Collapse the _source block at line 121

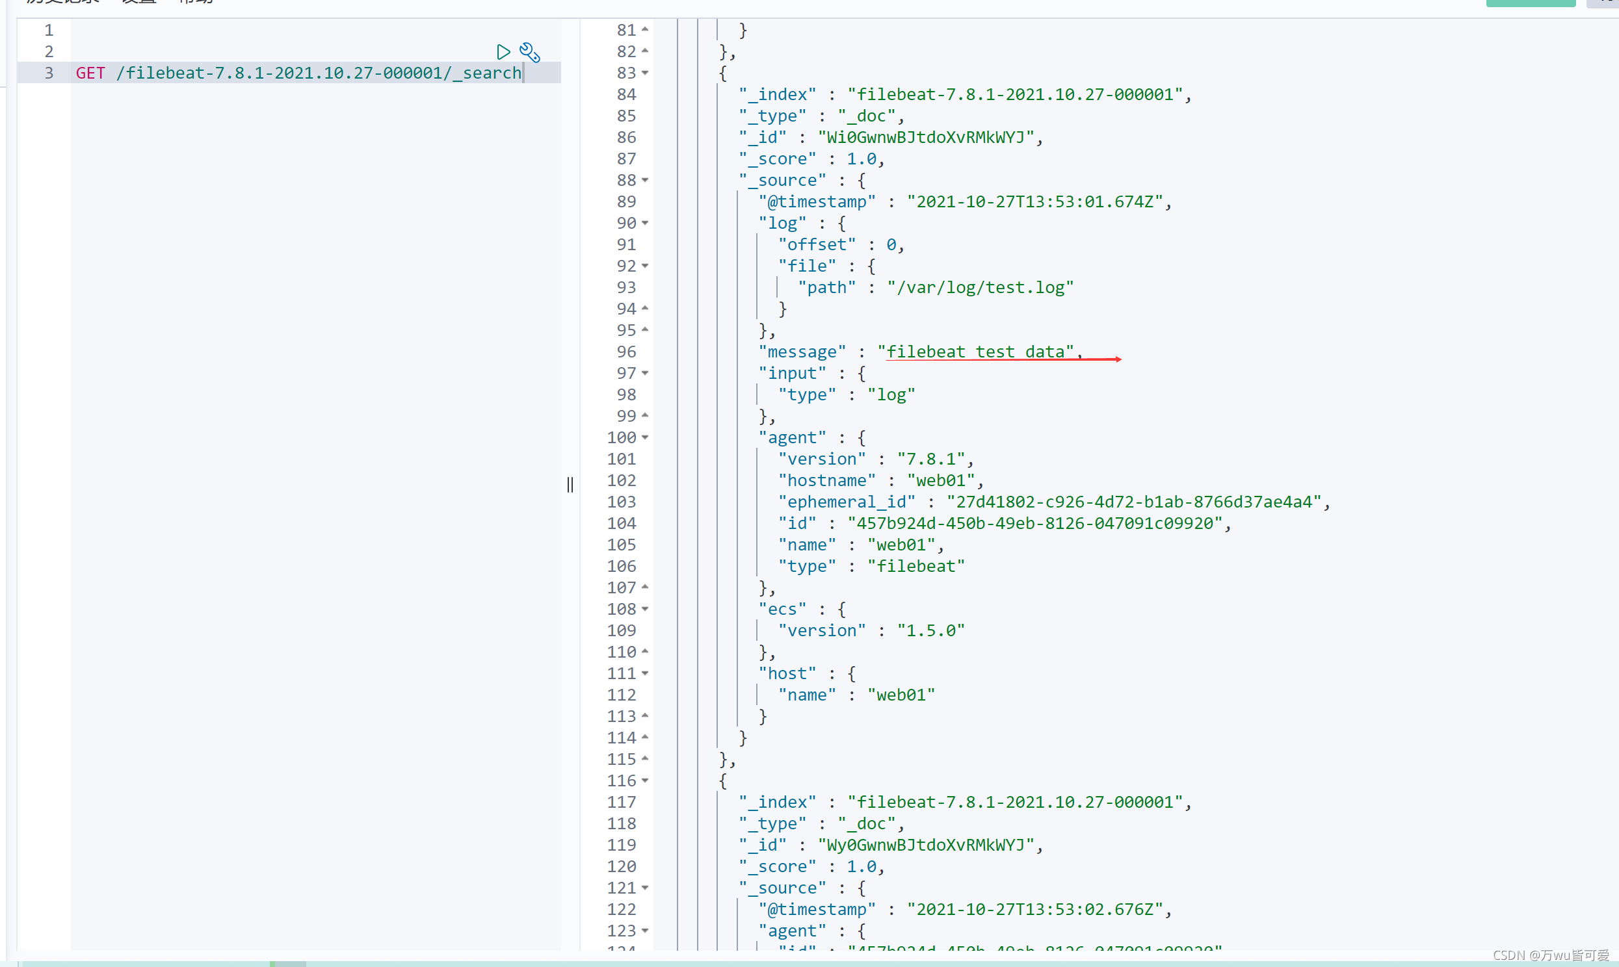point(645,888)
